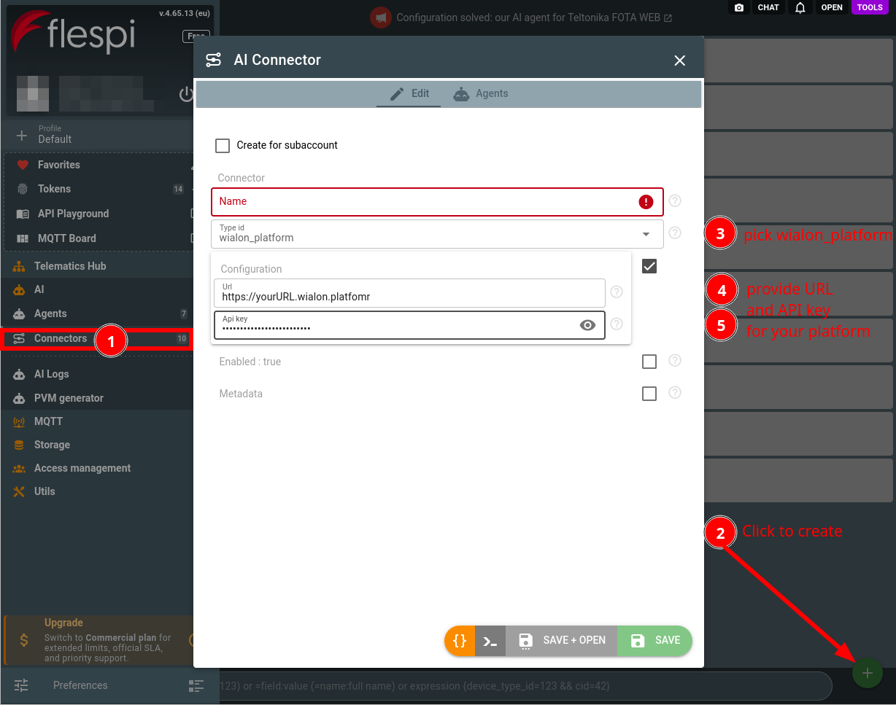Screen dimensions: 896x705
Task: Open the Profile Default selector
Action: pyautogui.click(x=96, y=134)
